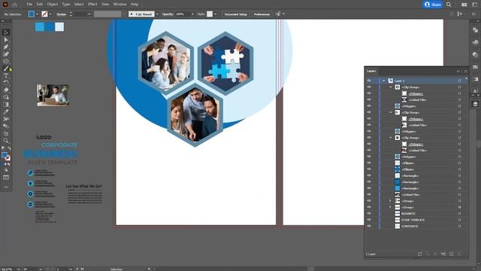481x271 pixels.
Task: Open the brush definition dropdown
Action: 157,14
